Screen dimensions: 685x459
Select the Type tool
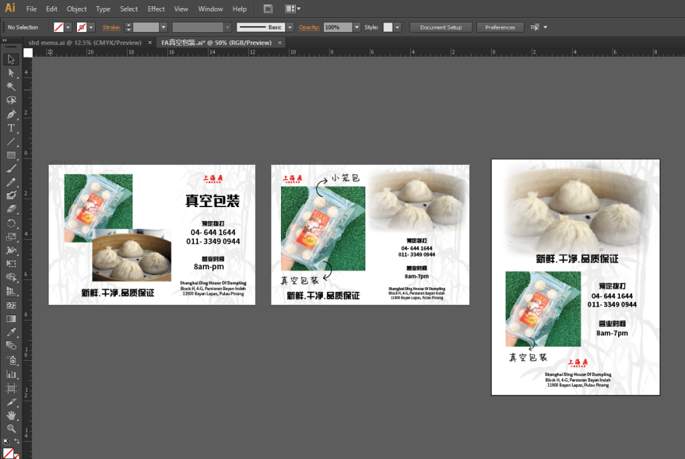tap(11, 128)
